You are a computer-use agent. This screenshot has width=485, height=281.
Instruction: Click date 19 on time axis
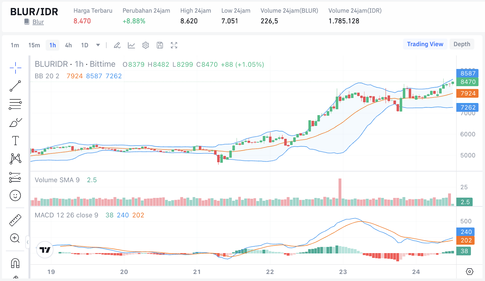pos(51,272)
